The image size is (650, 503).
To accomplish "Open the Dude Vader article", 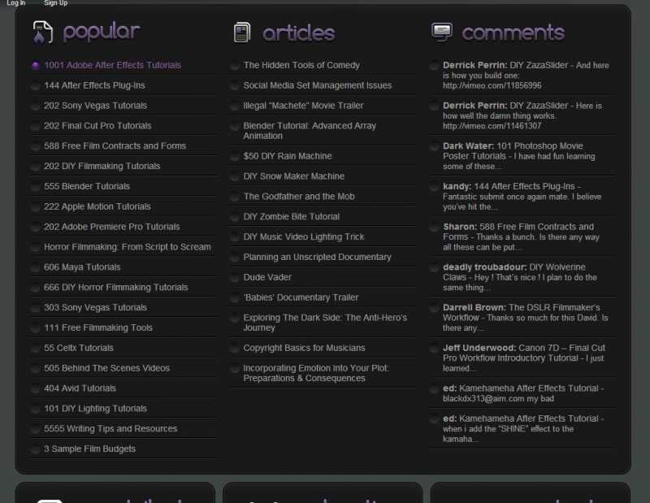I will point(267,277).
